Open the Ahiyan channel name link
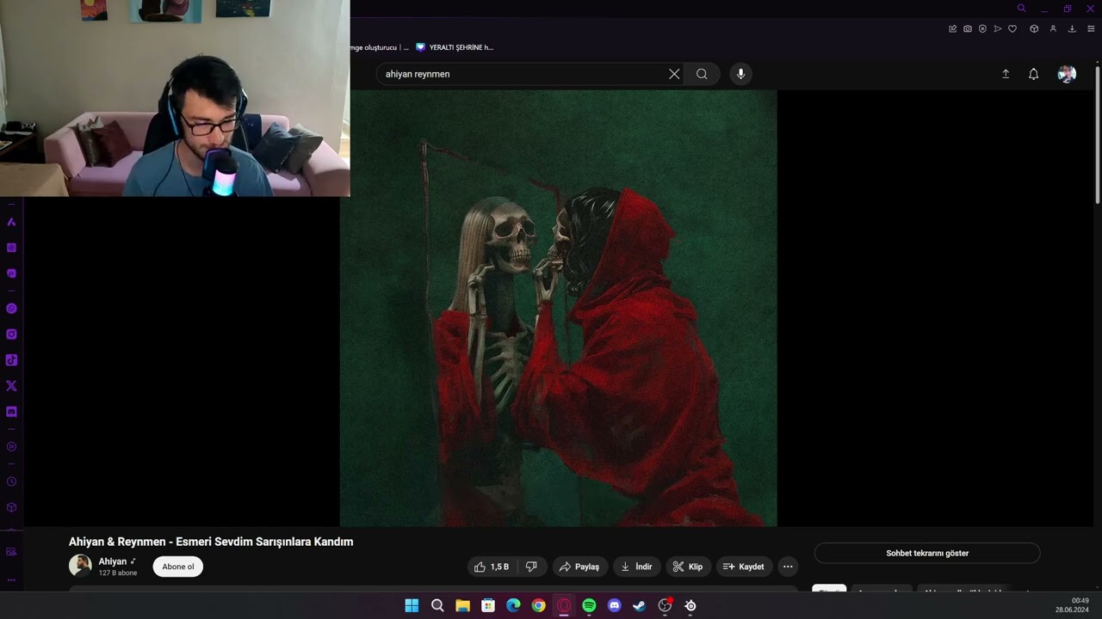Screen dimensions: 1102x619 pos(113,561)
